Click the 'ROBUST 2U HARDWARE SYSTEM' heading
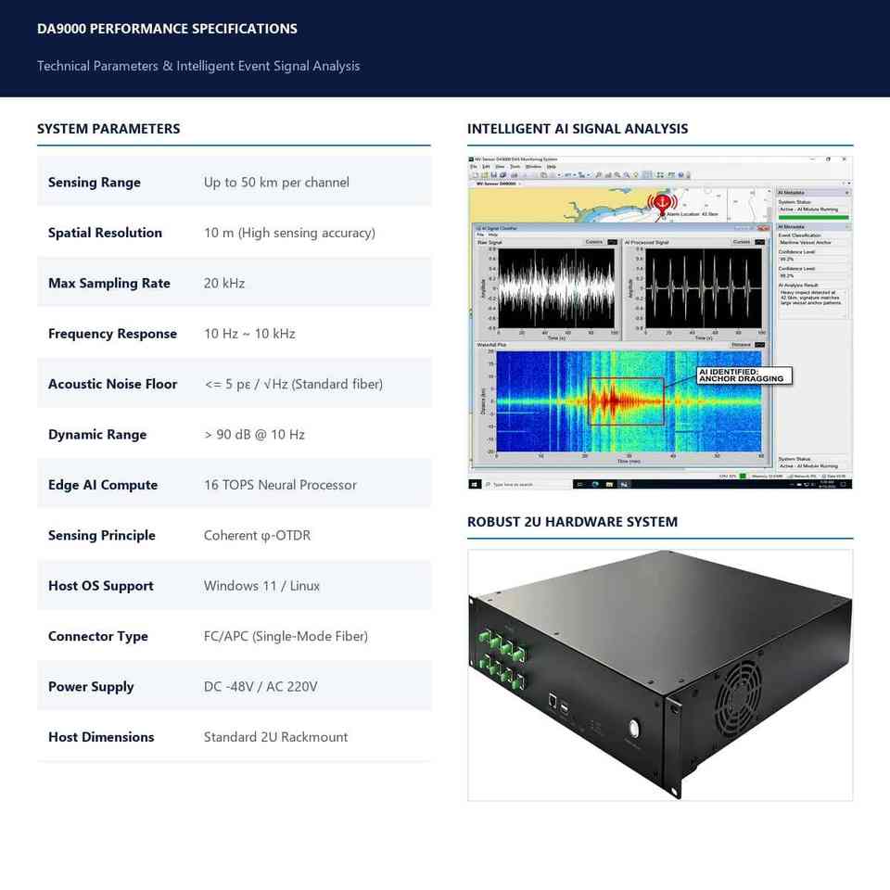 pyautogui.click(x=572, y=522)
